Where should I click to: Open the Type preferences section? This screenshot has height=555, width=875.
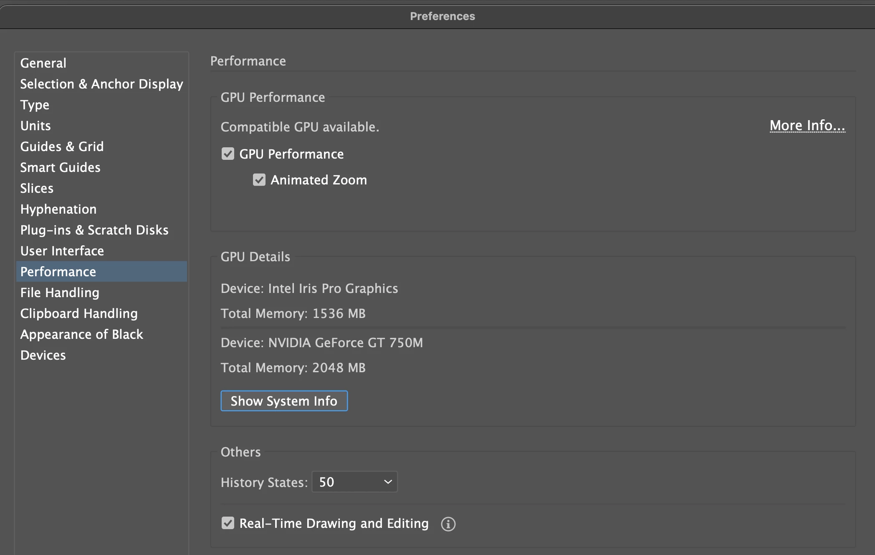coord(35,105)
